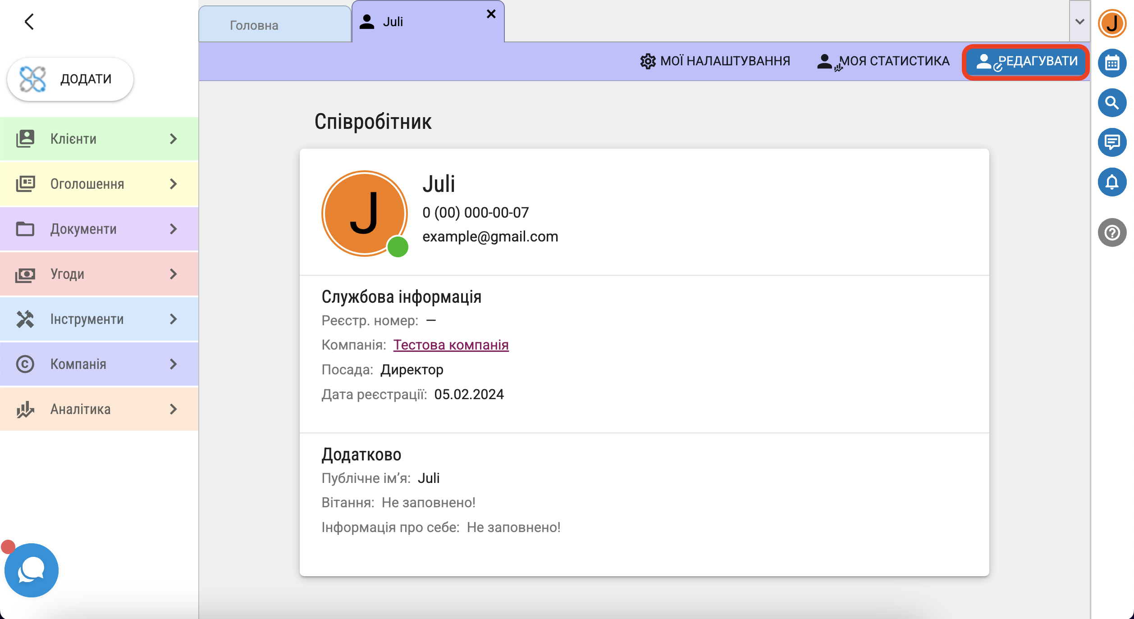The height and width of the screenshot is (619, 1134).
Task: Switch to the Головна tab
Action: (x=254, y=25)
